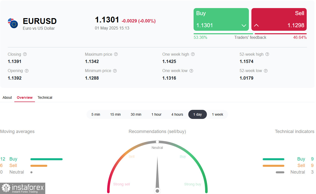The image size is (316, 194).
Task: Click the Moving averages green Buy bar
Action: tap(47, 159)
